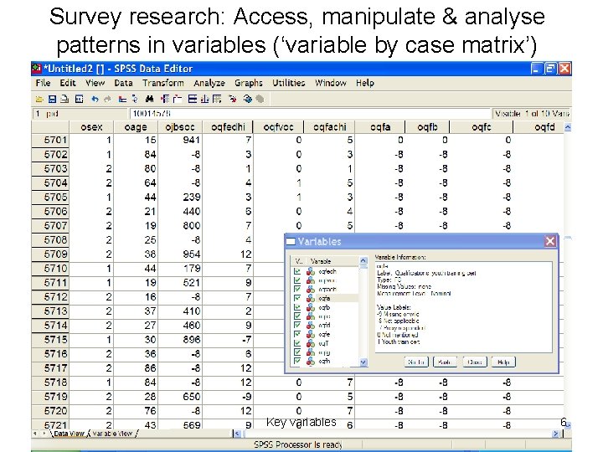Image resolution: width=603 pixels, height=452 pixels.
Task: Click the blue Undo arrow
Action: pos(95,99)
